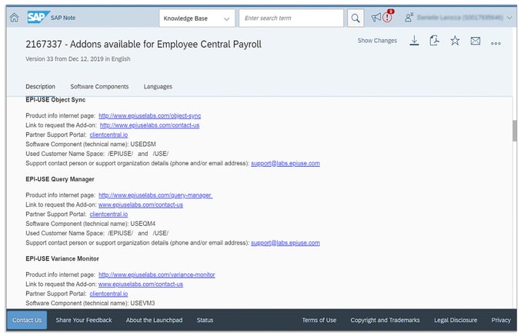Screen dimensions: 521x336
Task: Click the search term input field
Action: pyautogui.click(x=291, y=18)
